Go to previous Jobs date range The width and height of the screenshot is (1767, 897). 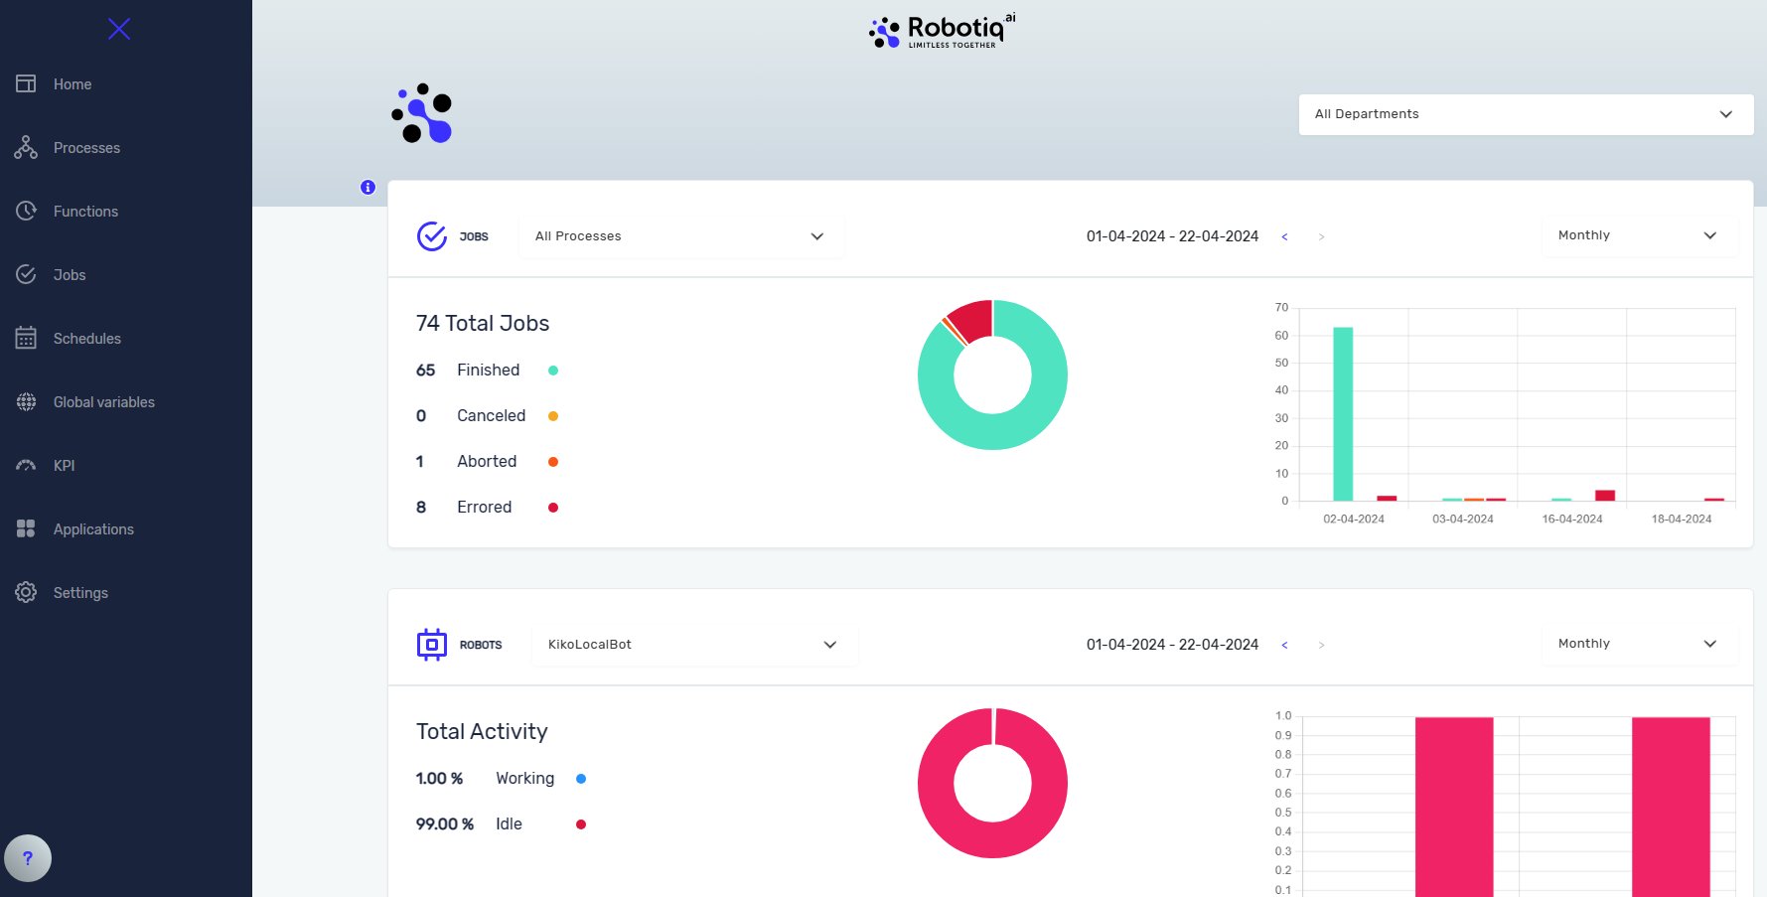pos(1284,236)
